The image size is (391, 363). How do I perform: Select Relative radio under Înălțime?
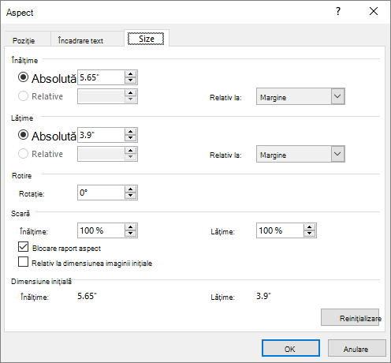23,96
